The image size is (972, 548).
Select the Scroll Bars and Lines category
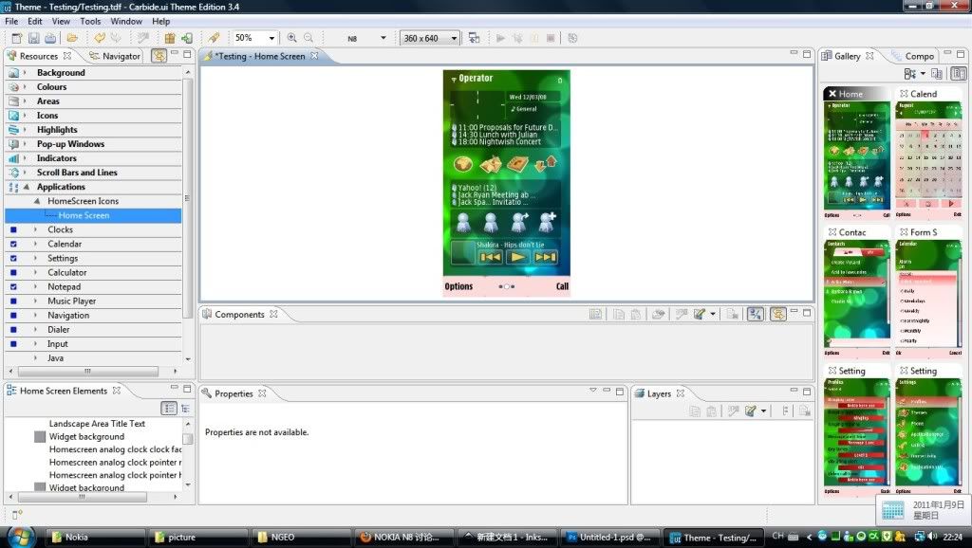(x=77, y=173)
